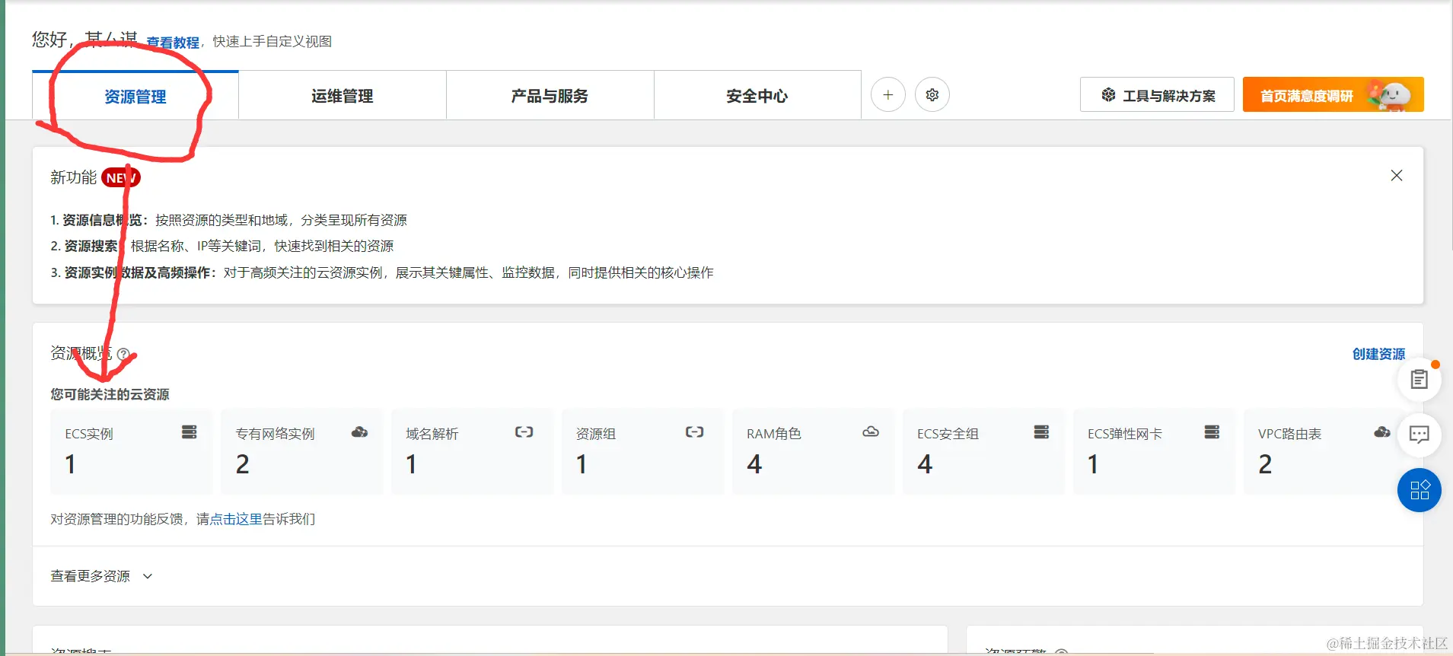
Task: Open the chat message floating icon
Action: pyautogui.click(x=1420, y=435)
